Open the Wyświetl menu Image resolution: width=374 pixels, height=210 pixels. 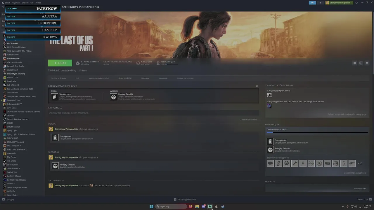click(16, 3)
